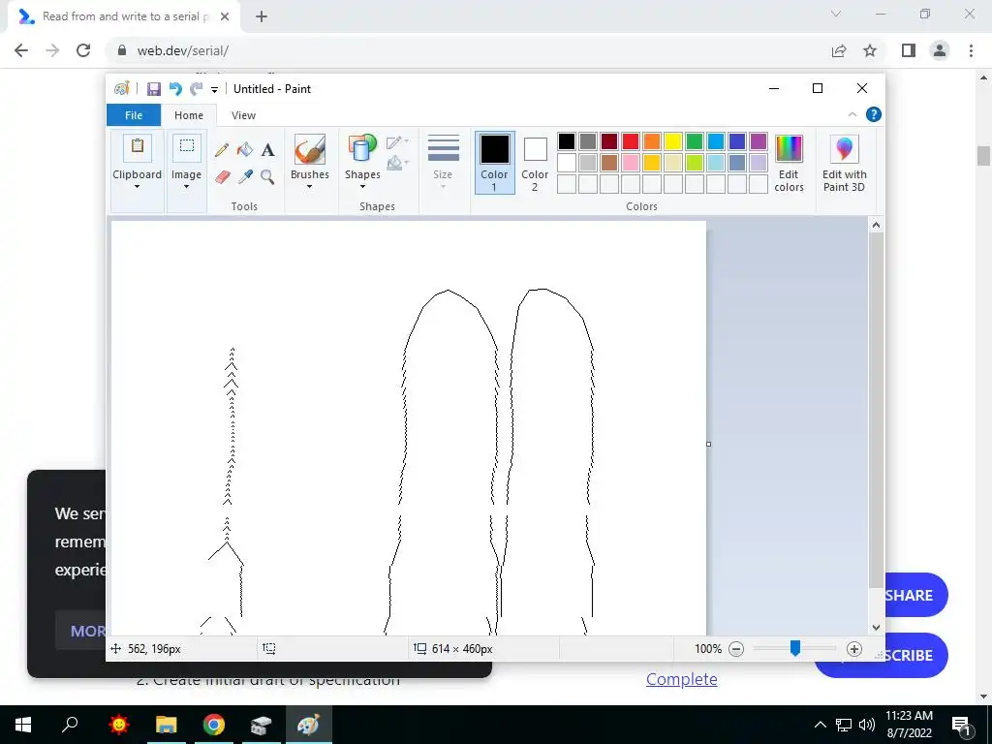Click the Undo arrow in quick access toolbar

click(x=175, y=89)
